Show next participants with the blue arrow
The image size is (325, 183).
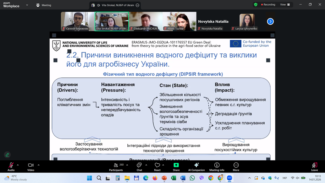point(270,21)
